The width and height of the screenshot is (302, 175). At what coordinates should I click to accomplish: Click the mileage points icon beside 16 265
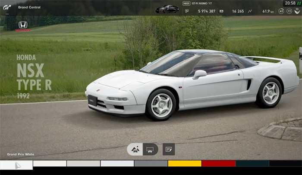pyautogui.click(x=221, y=11)
